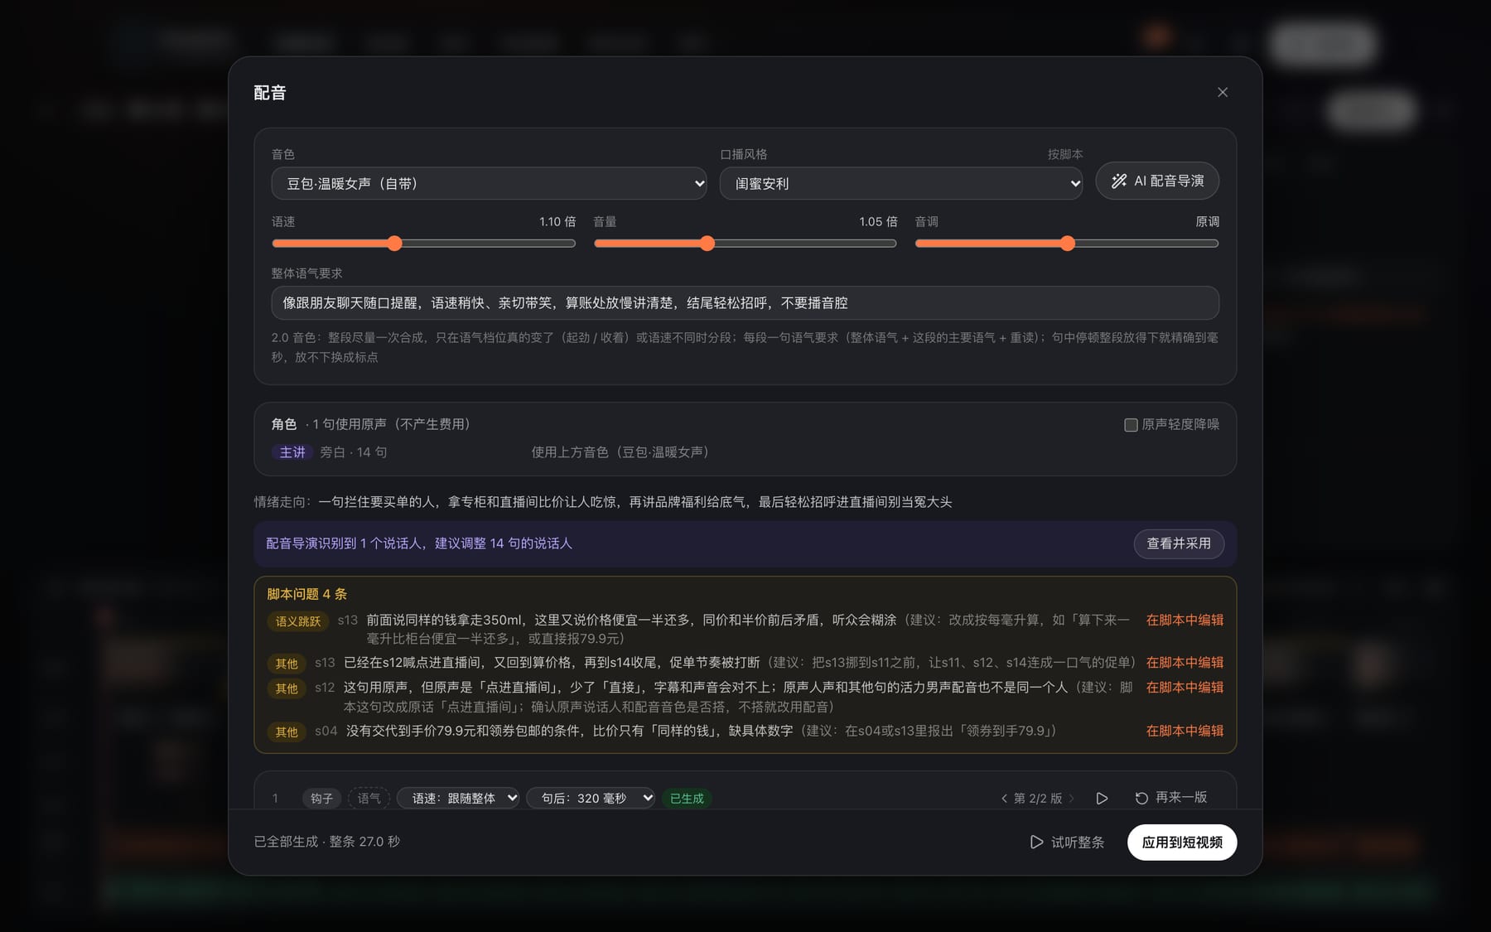The width and height of the screenshot is (1491, 932).
Task: Click 在脚本中编辑 for the s04 issue
Action: pyautogui.click(x=1185, y=731)
